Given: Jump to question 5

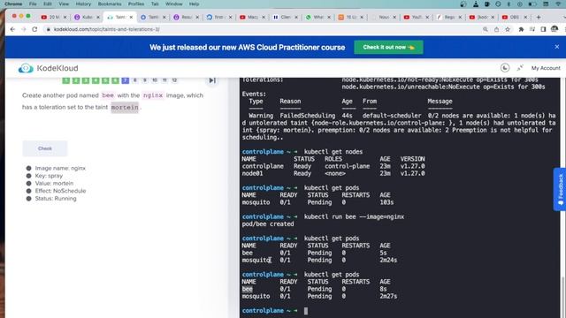Looking at the screenshot, I should tap(105, 80).
